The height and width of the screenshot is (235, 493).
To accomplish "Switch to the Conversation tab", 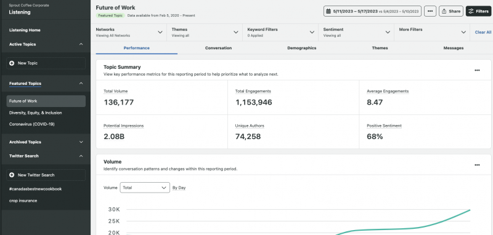I will [218, 48].
